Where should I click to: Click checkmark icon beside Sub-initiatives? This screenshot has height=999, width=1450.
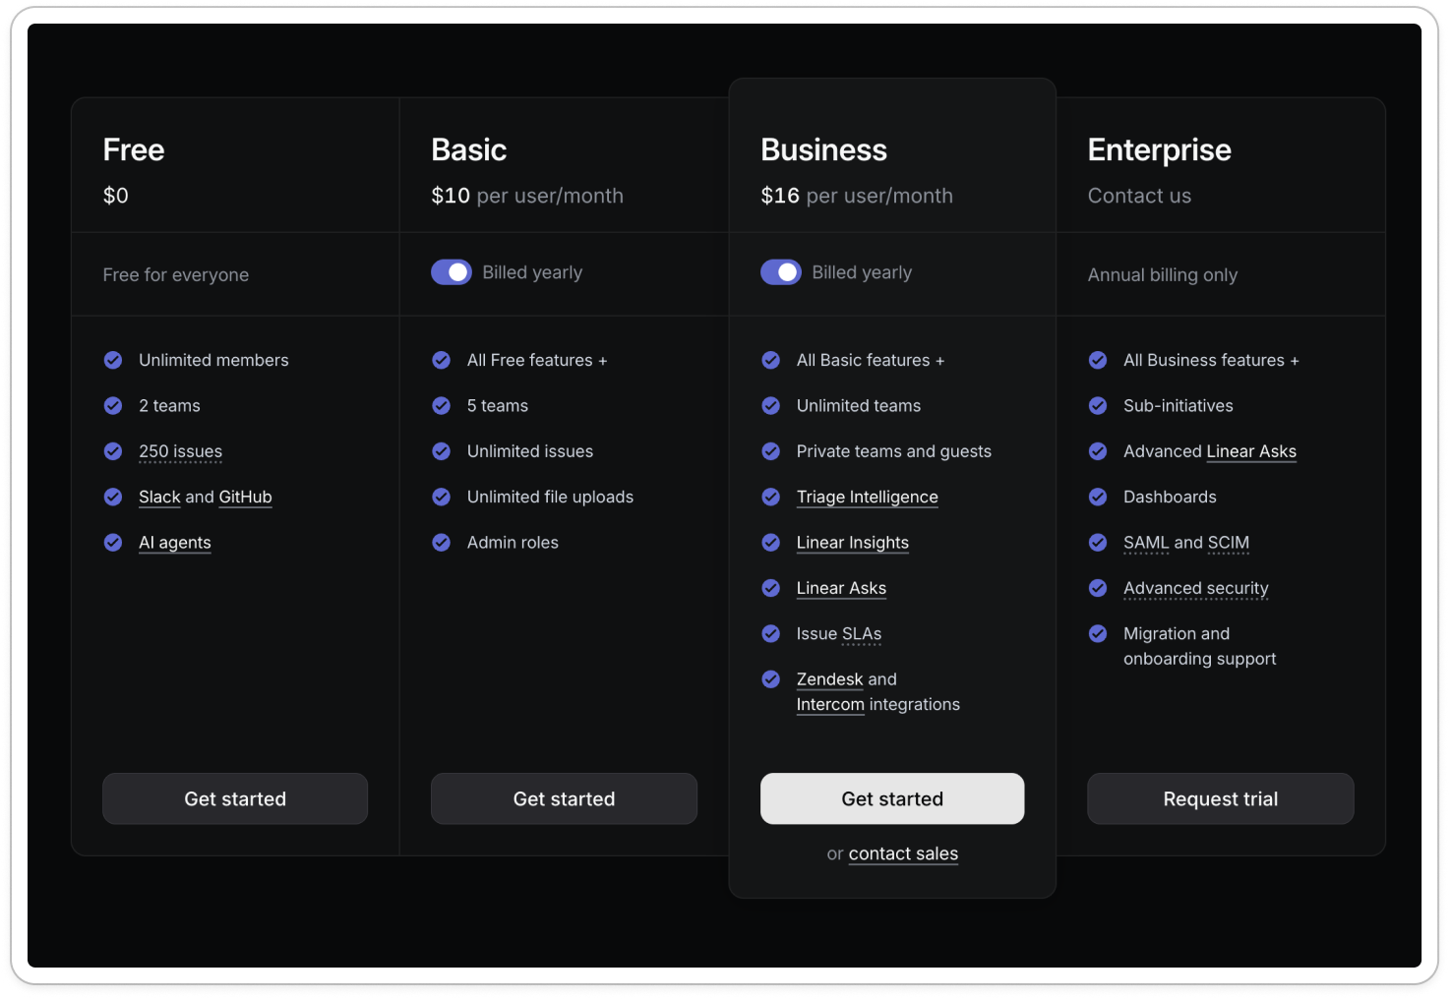tap(1098, 405)
